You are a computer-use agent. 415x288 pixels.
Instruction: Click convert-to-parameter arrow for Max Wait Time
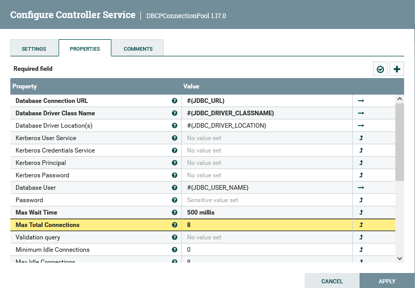click(x=361, y=213)
